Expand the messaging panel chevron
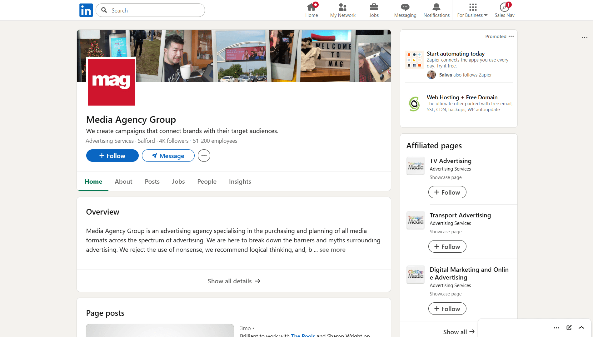Screen dimensions: 593x337 [x=581, y=328]
